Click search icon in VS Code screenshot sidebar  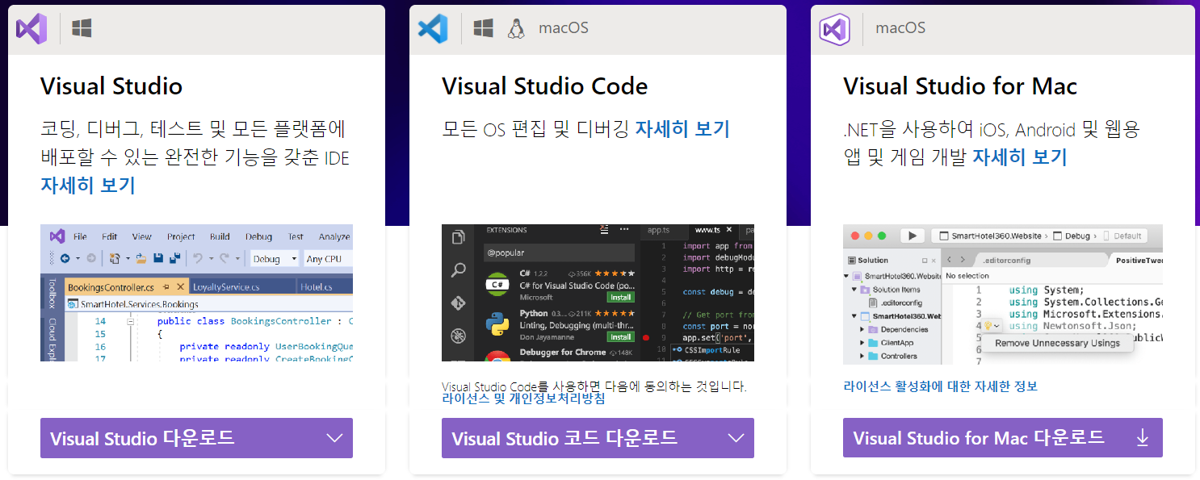[458, 269]
